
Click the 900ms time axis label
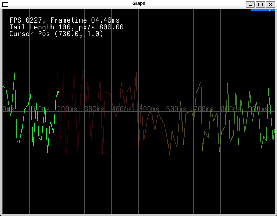[258, 109]
